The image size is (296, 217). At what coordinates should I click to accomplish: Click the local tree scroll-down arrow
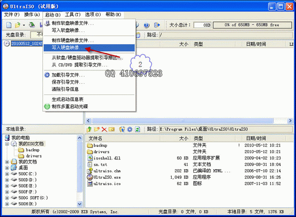(79, 204)
